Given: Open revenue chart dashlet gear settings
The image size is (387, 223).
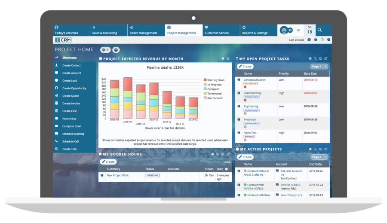Looking at the screenshot, I should pos(223,59).
